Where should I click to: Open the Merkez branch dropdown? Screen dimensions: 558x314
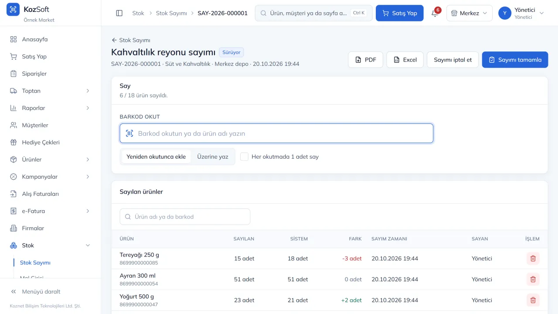point(469,13)
